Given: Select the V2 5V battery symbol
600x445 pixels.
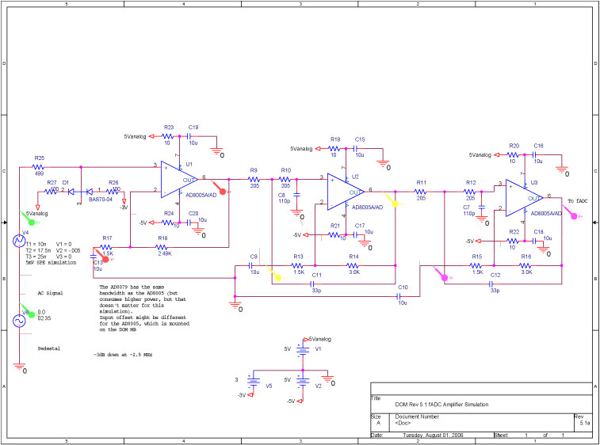Looking at the screenshot, I should coord(303,382).
